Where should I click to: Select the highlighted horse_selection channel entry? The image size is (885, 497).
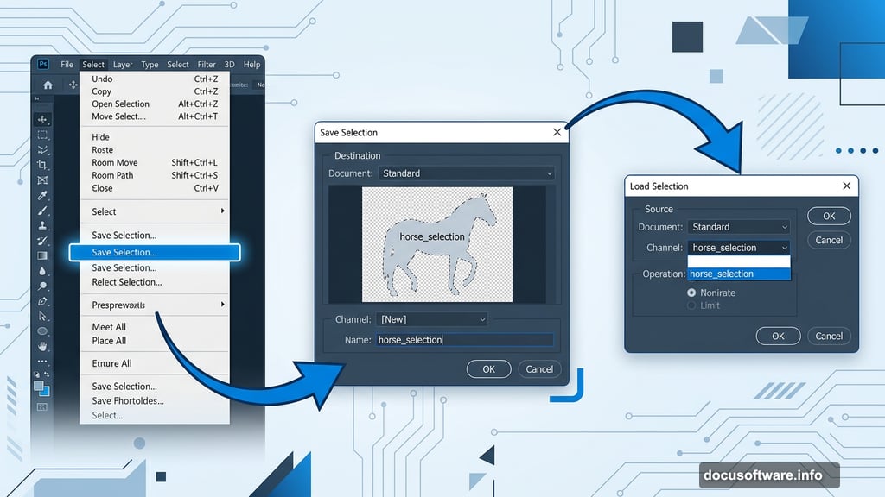pyautogui.click(x=737, y=274)
